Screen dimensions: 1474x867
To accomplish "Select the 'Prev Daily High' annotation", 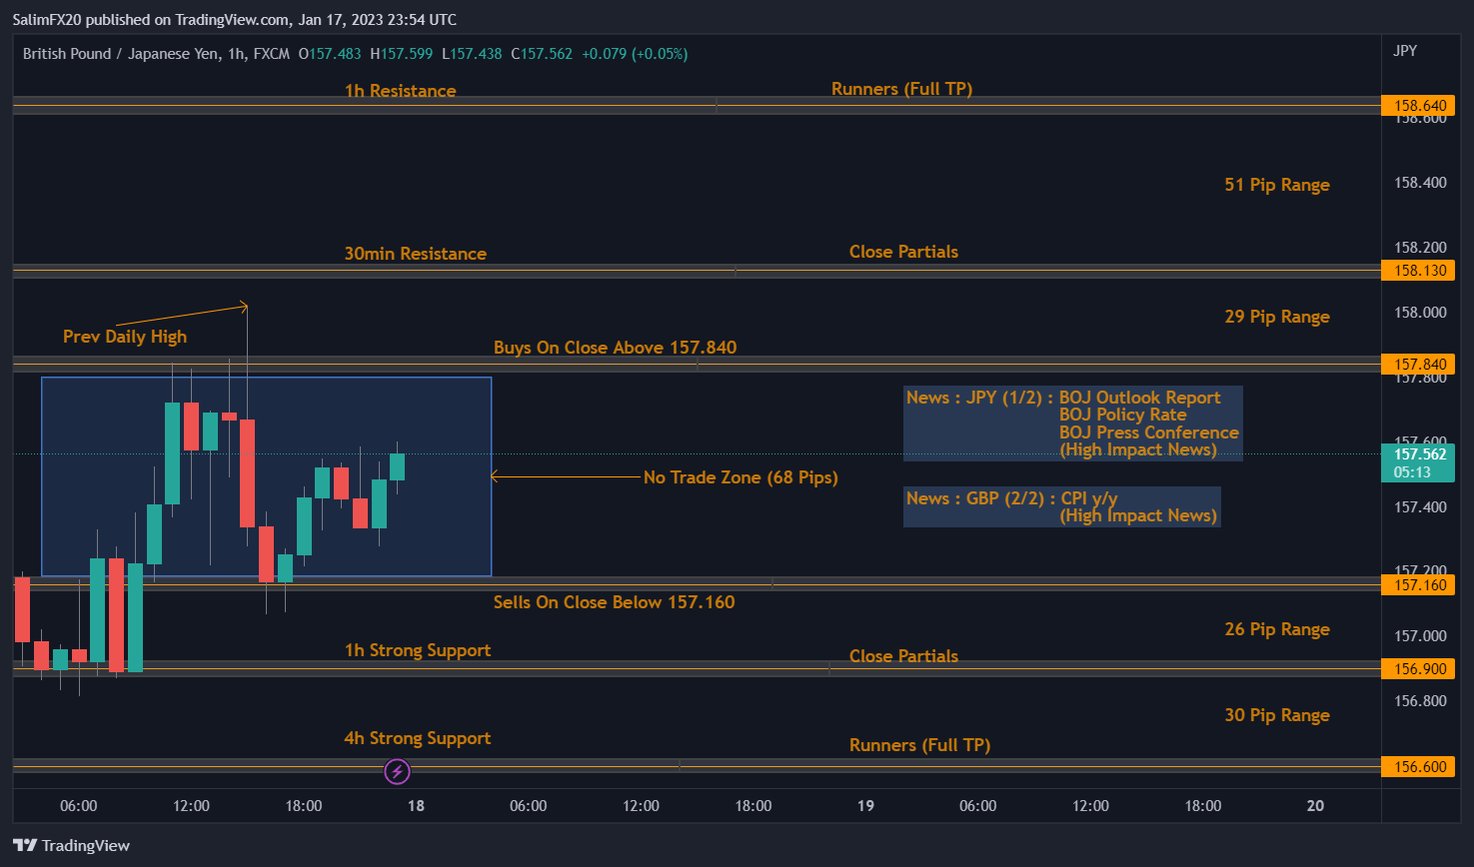I will point(125,337).
